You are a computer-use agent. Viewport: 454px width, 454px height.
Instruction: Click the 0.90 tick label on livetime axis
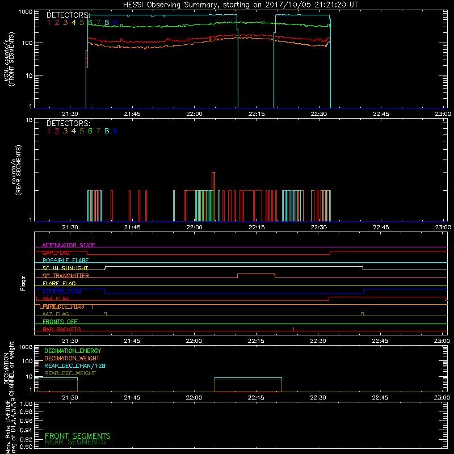coord(26,447)
